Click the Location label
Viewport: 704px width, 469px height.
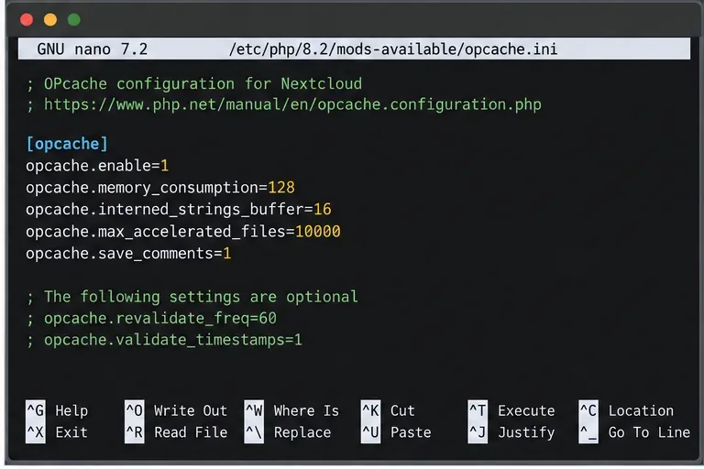click(641, 410)
